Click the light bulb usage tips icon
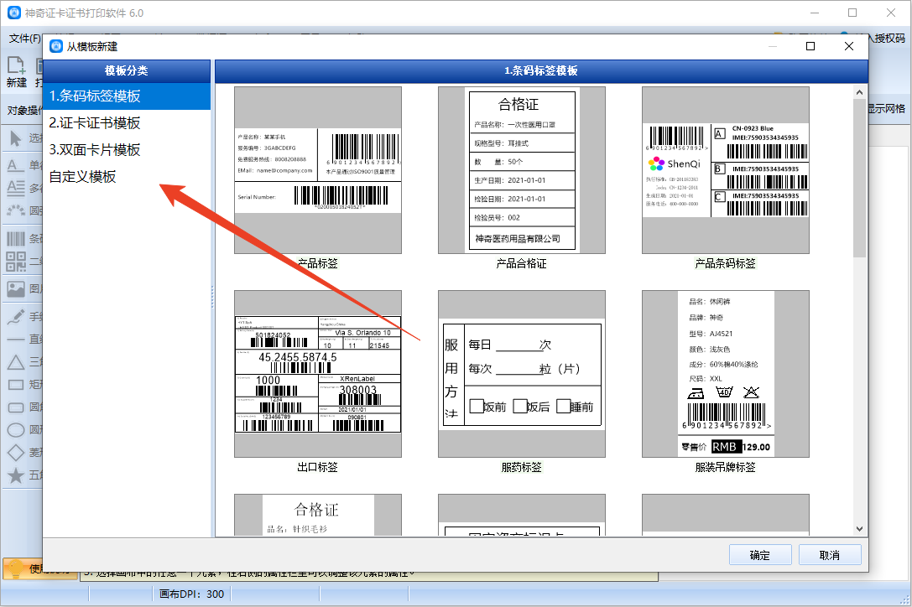This screenshot has height=607, width=912. pos(15,569)
